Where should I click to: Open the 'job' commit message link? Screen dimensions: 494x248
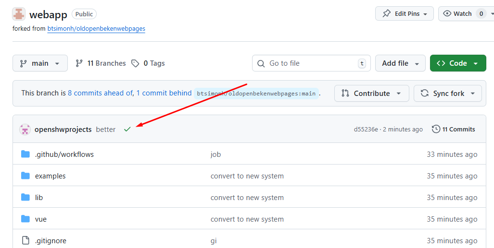pyautogui.click(x=216, y=154)
